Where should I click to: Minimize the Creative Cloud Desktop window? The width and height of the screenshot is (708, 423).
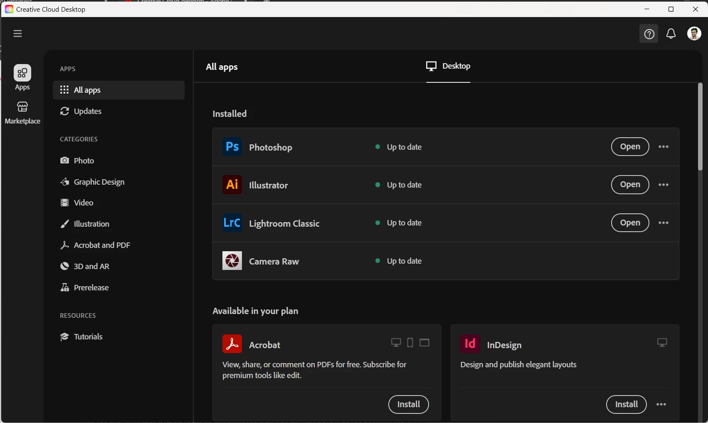[x=647, y=9]
